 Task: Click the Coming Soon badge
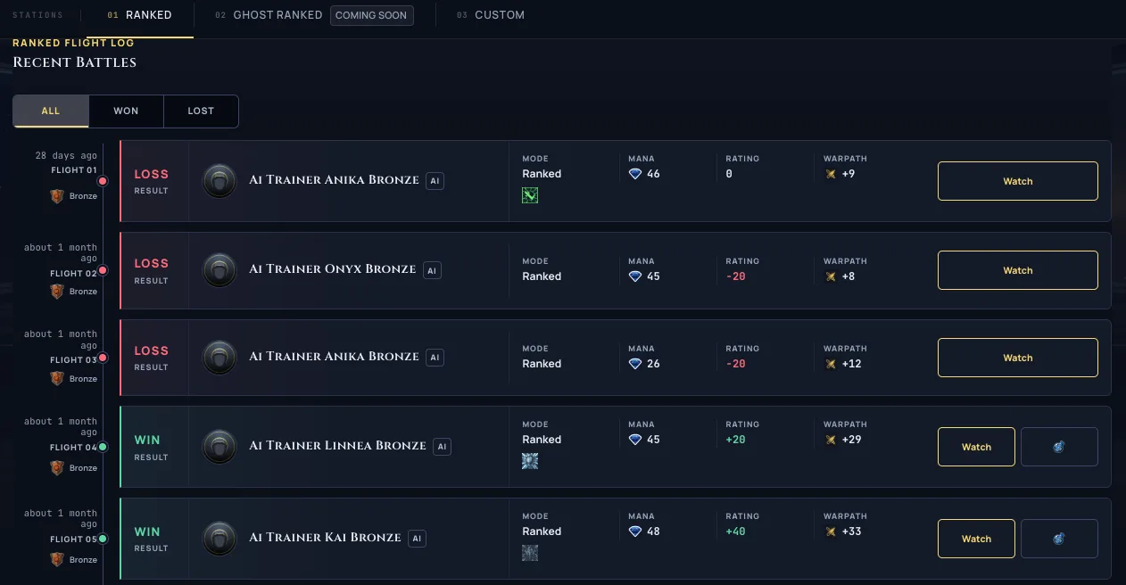(371, 15)
